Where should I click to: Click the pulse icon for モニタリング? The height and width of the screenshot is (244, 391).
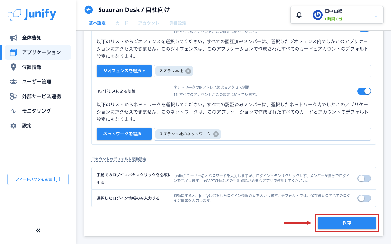[13, 111]
